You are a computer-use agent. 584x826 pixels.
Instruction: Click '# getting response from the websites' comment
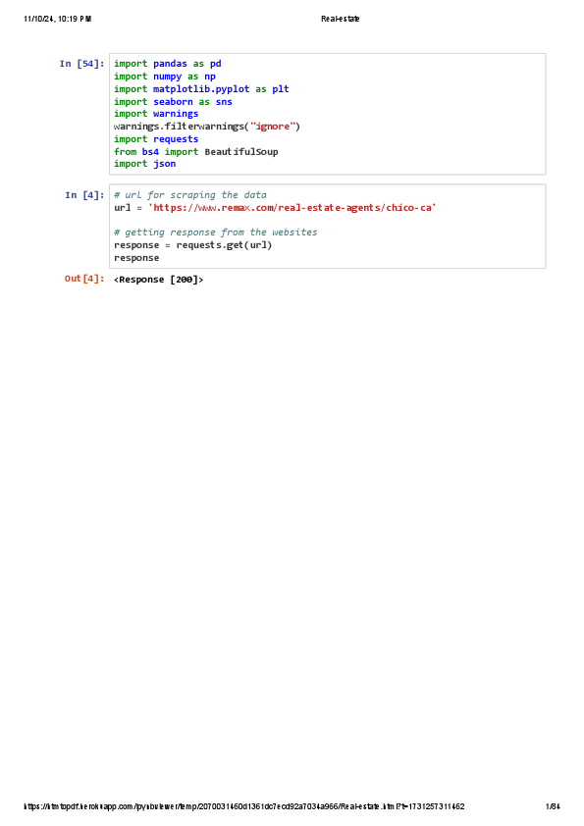coord(216,232)
